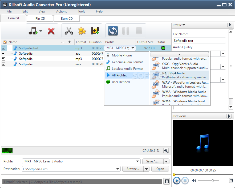Open the Browse dropdown arrow
The height and width of the screenshot is (188, 235).
point(146,169)
